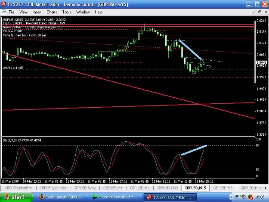Click the Windows start button
Image resolution: width=269 pixels, height=202 pixels.
click(16, 197)
